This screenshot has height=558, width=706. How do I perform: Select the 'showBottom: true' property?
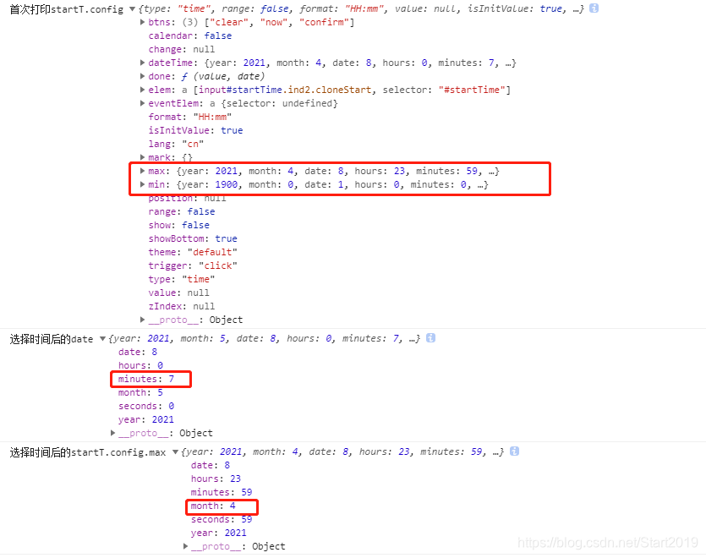(x=193, y=238)
